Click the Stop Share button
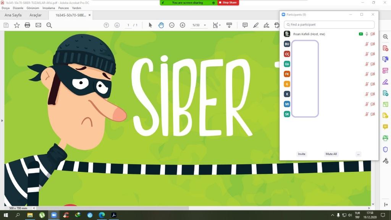Viewport: 391px width, 220px height. [x=228, y=3]
